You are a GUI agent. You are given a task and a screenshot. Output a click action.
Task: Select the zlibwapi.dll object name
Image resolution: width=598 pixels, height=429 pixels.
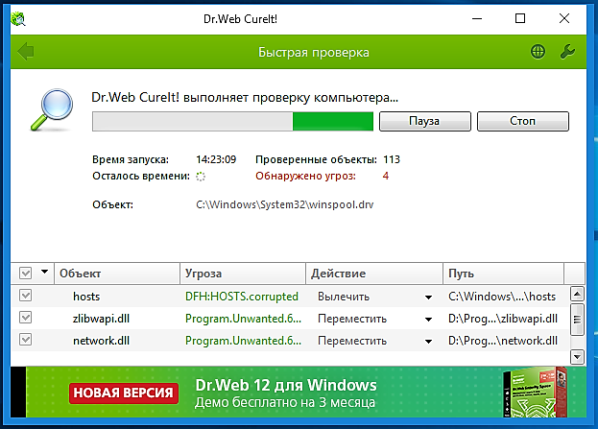(101, 319)
